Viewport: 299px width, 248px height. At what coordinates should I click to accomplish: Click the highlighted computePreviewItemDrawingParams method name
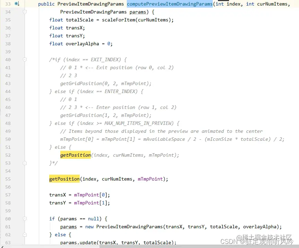(170, 4)
